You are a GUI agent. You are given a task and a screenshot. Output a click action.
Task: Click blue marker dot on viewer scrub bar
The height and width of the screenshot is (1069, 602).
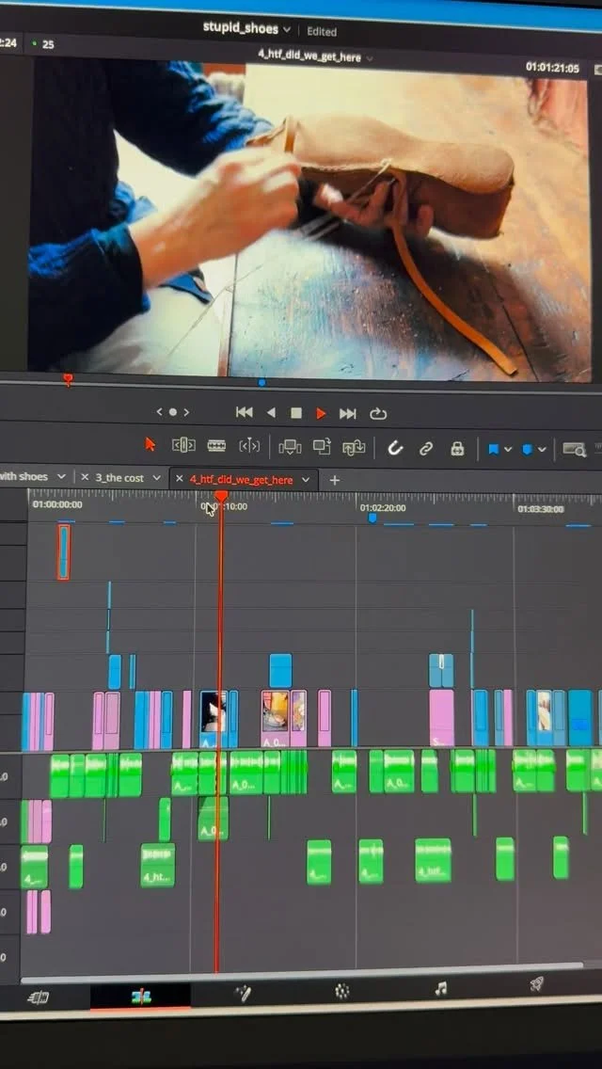(x=261, y=382)
